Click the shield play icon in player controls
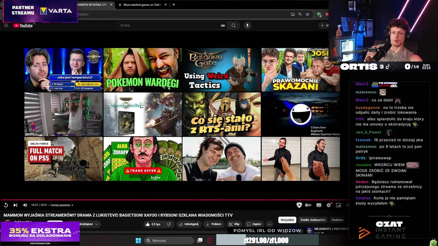Image resolution: width=438 pixels, height=246 pixels. pyautogui.click(x=299, y=205)
